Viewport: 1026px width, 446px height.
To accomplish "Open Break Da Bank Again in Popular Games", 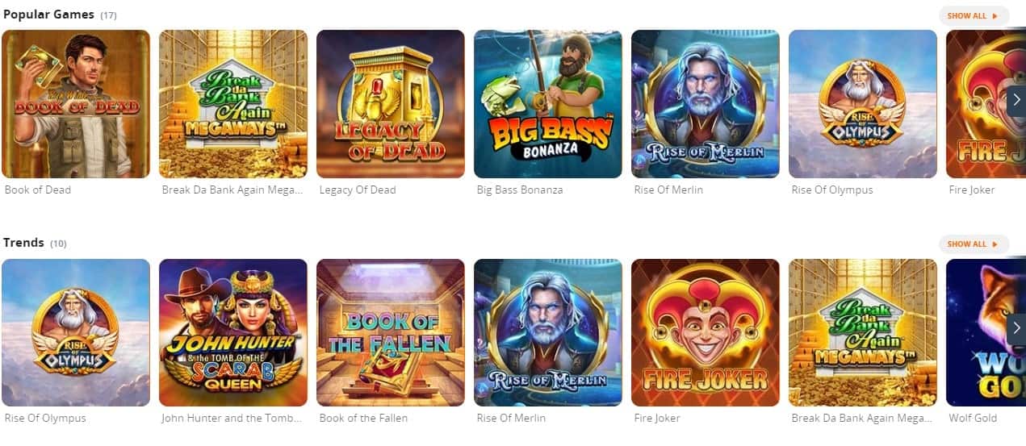I will (x=233, y=104).
